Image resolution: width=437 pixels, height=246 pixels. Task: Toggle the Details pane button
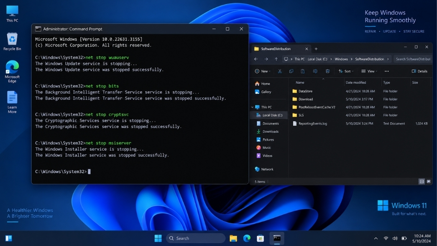[x=419, y=72]
